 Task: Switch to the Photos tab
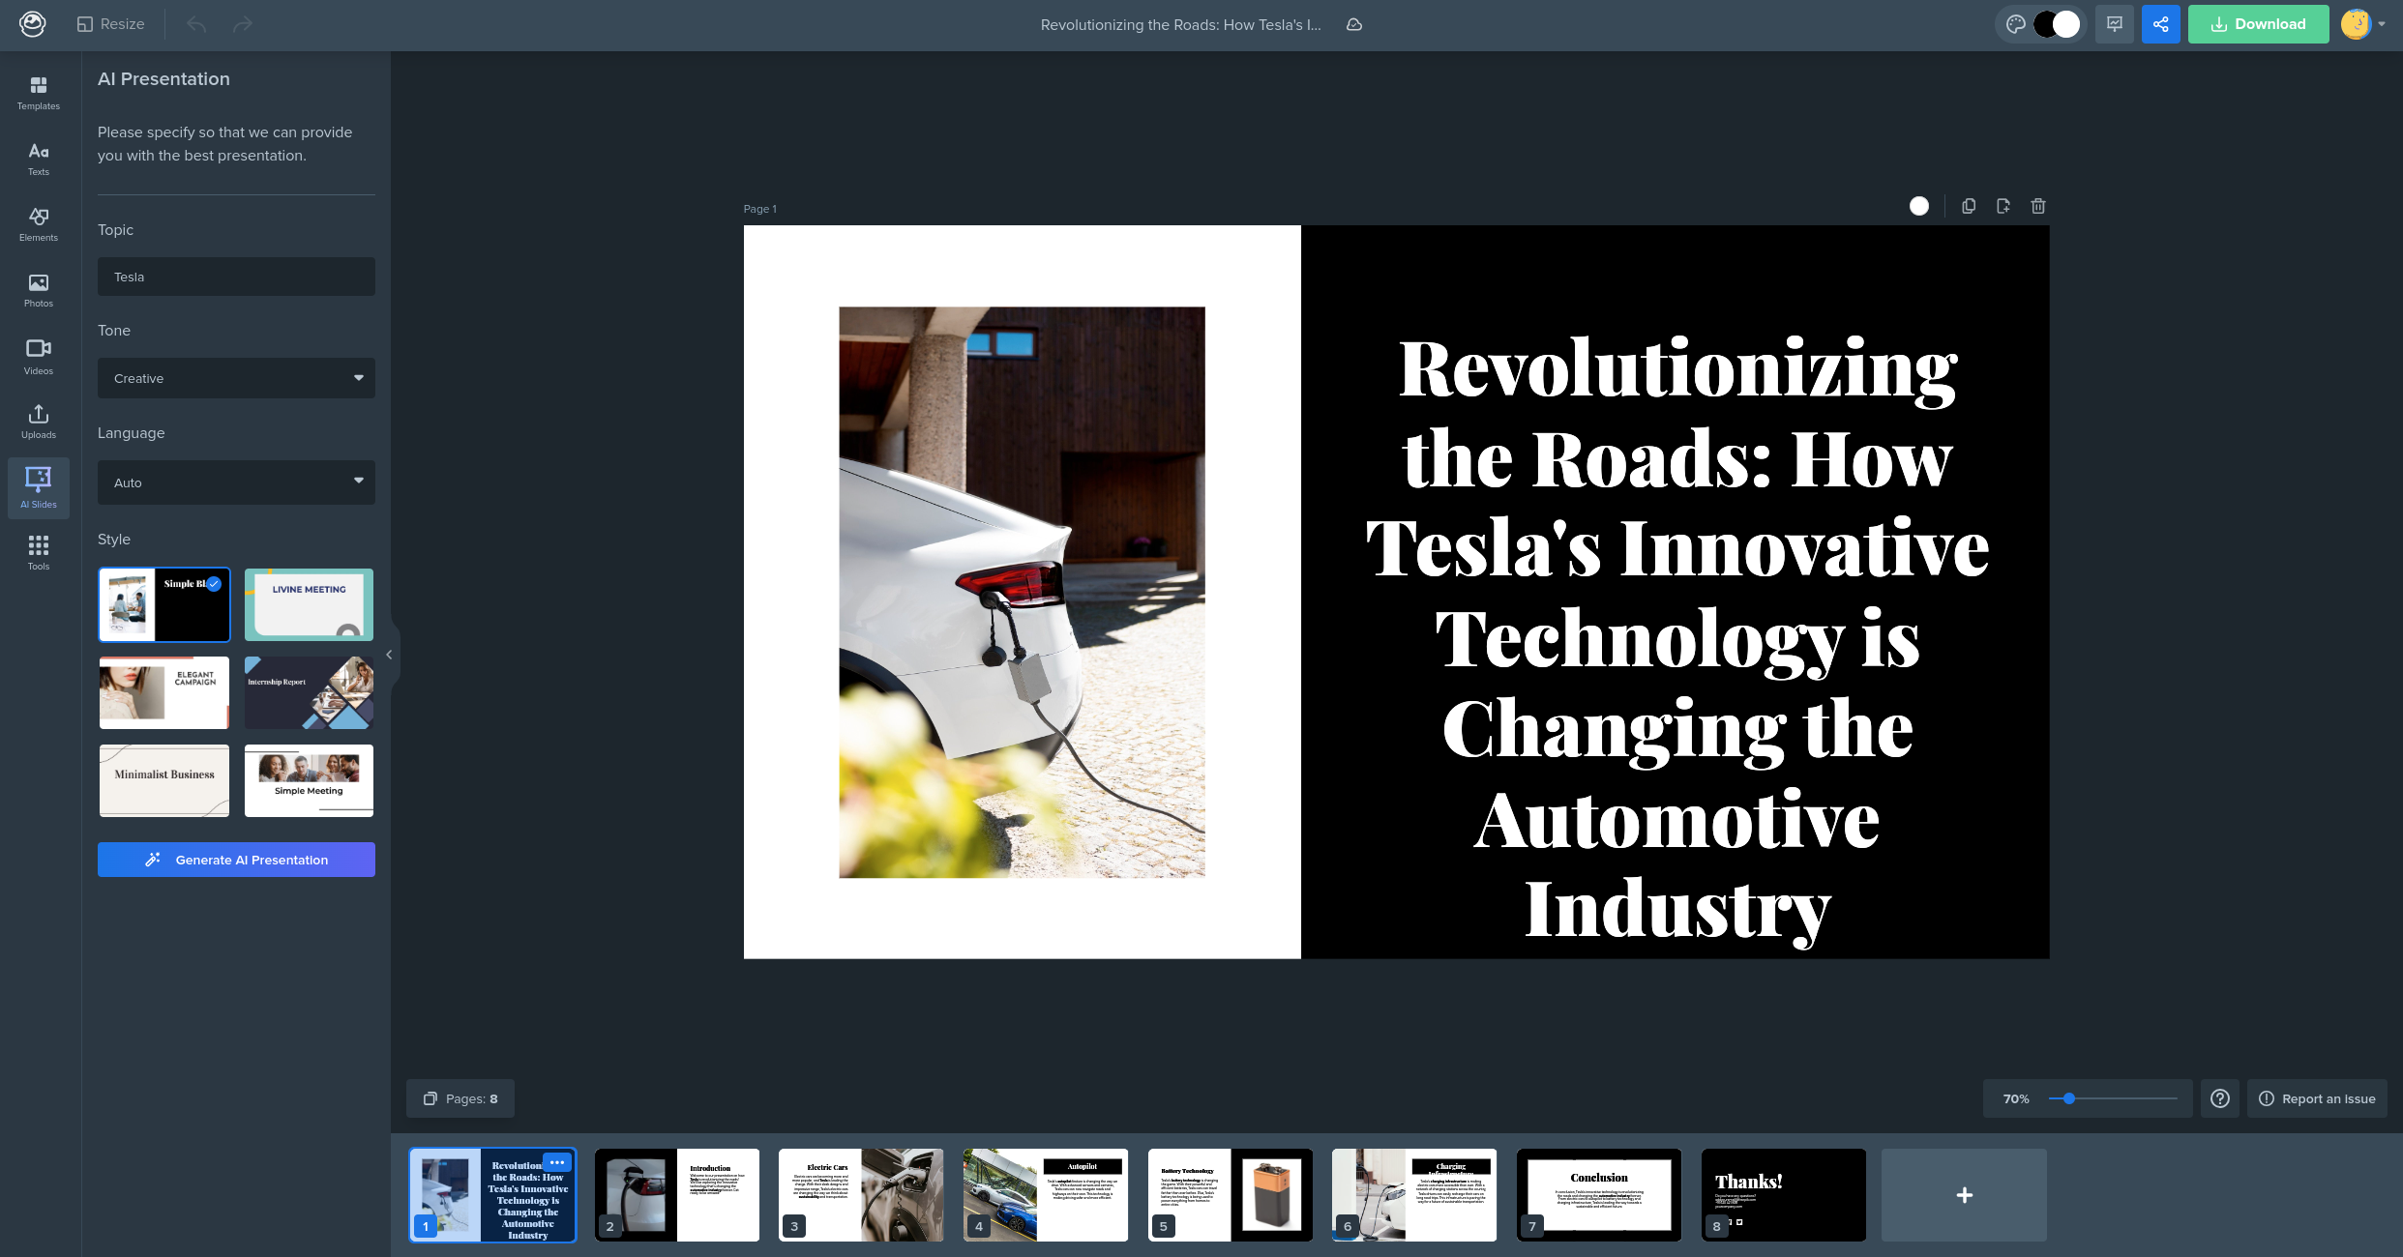point(39,290)
